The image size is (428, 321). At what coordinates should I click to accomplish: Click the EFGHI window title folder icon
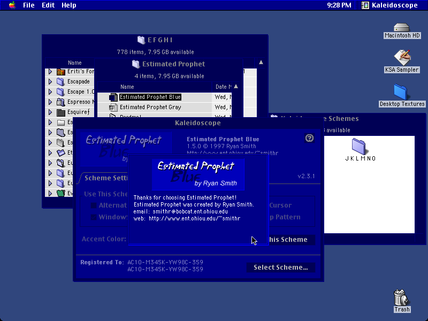tap(141, 40)
